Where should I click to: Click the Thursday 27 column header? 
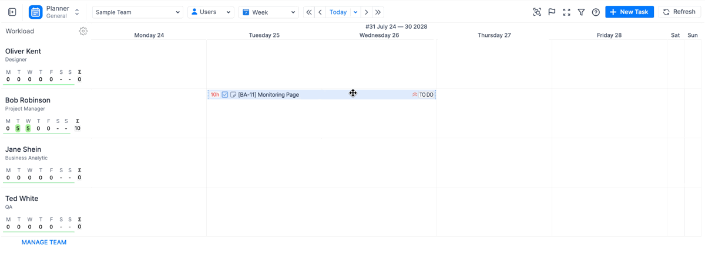pyautogui.click(x=494, y=35)
